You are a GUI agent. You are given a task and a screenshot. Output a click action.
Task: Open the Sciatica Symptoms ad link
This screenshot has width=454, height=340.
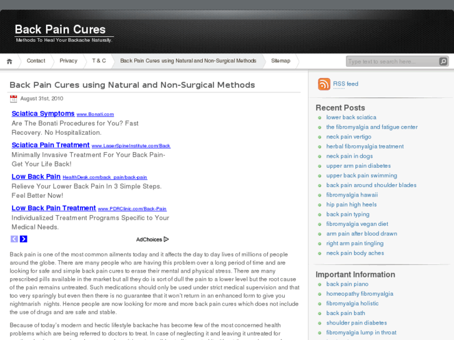point(43,114)
